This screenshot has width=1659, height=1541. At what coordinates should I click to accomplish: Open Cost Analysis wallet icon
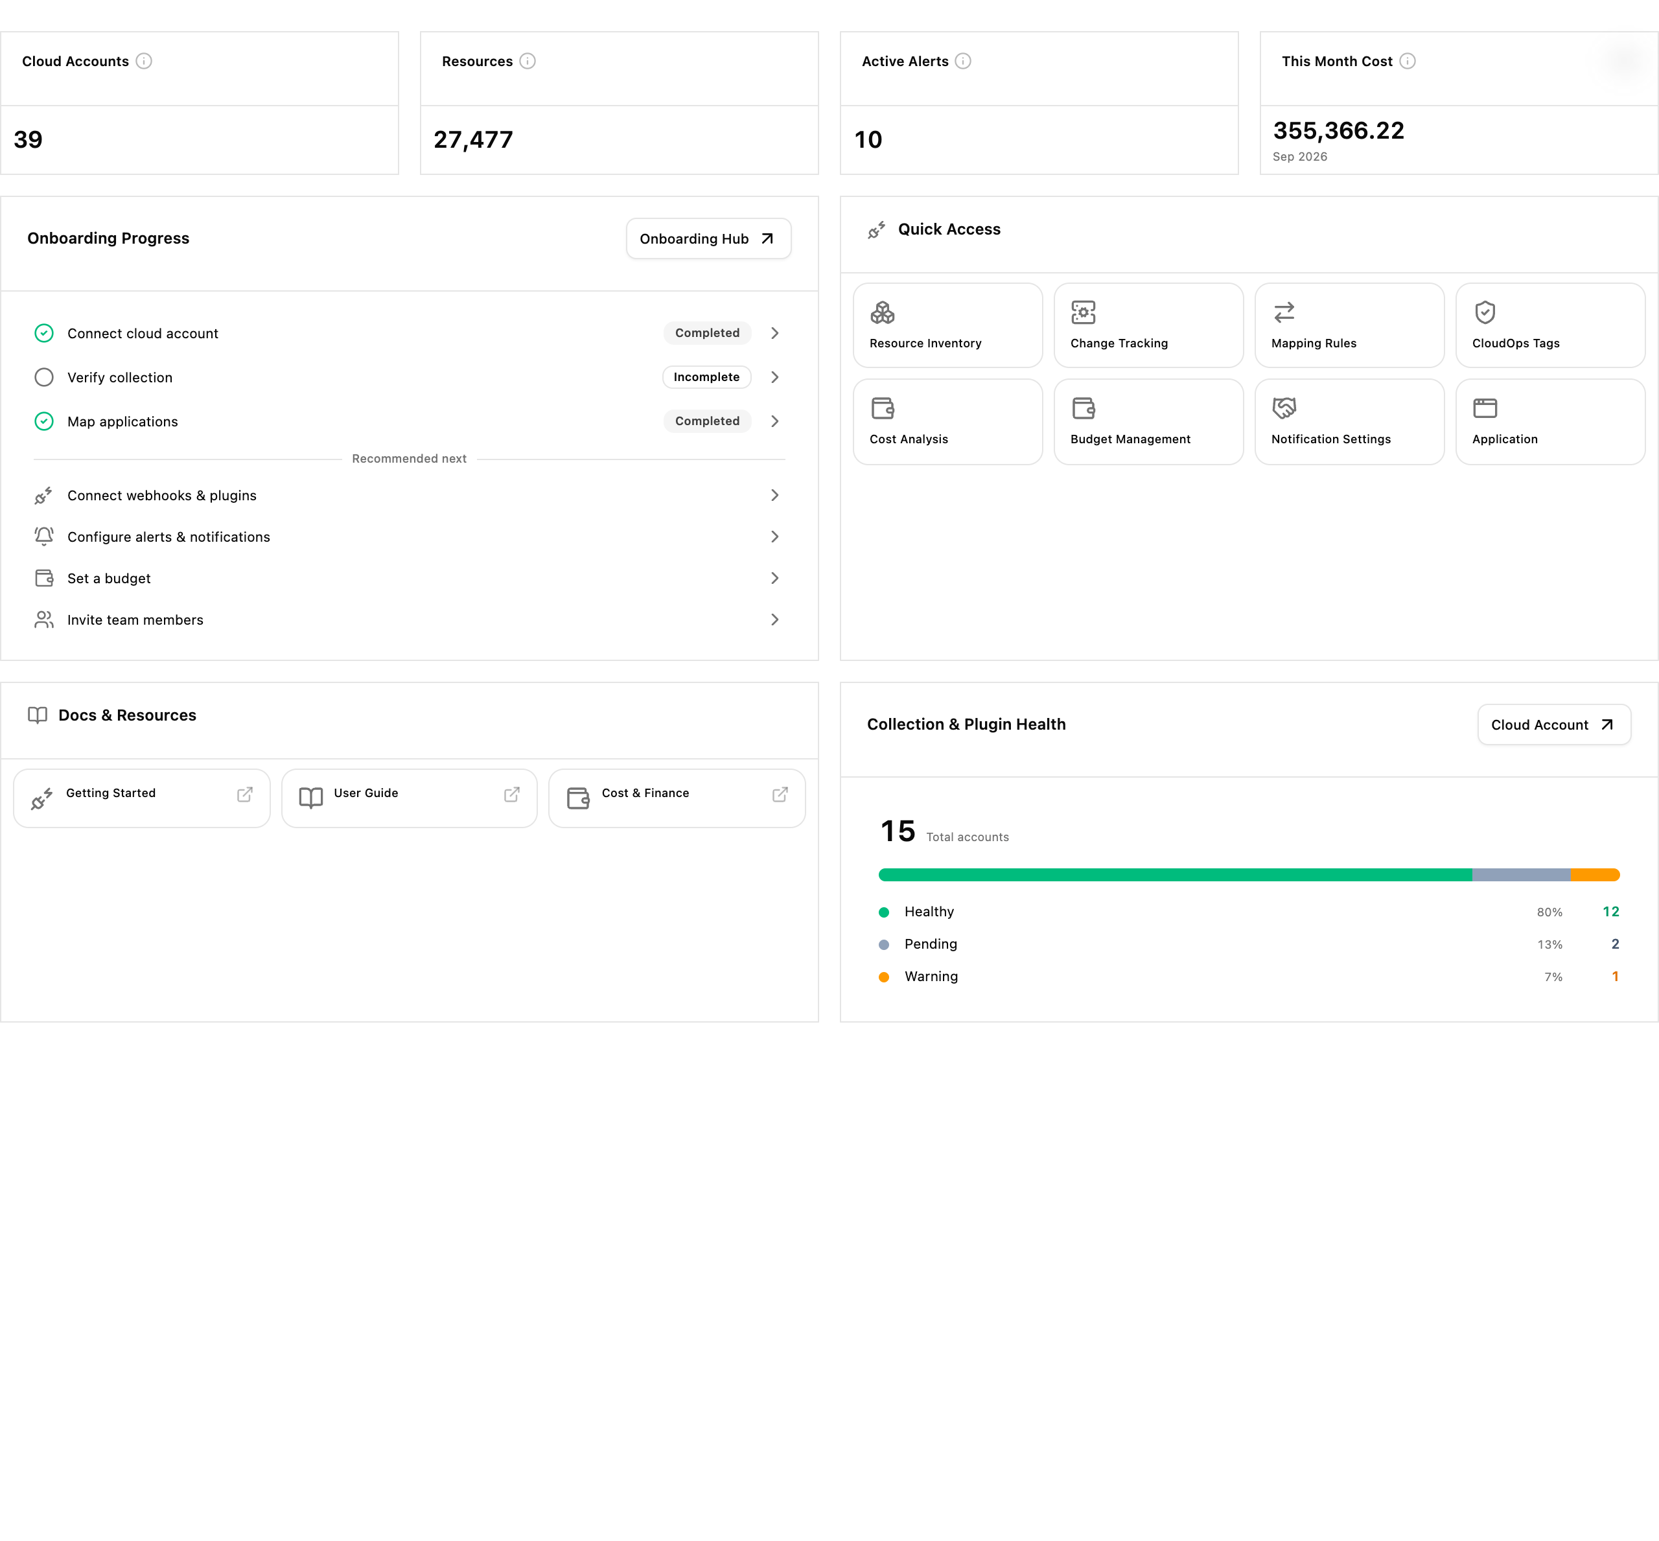(883, 409)
